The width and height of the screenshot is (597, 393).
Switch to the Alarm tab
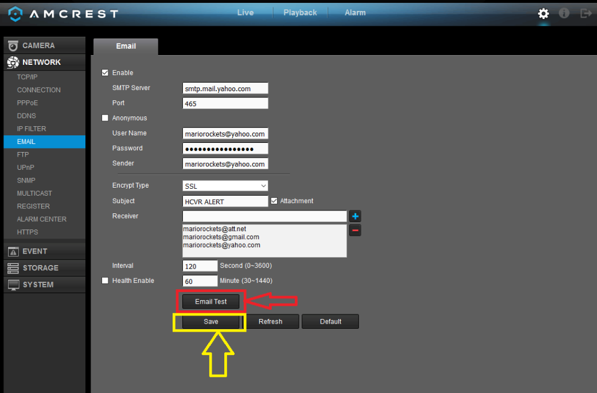(x=355, y=13)
